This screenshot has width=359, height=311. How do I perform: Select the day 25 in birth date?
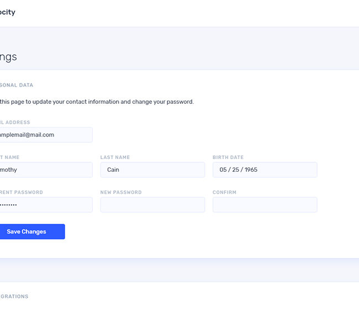coord(236,170)
